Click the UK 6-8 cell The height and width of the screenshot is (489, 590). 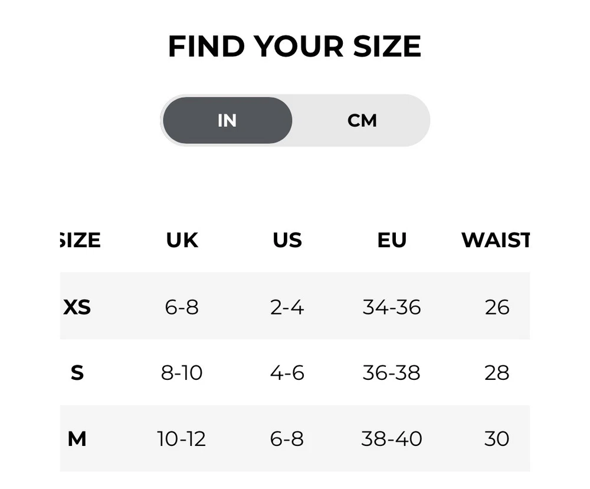182,307
